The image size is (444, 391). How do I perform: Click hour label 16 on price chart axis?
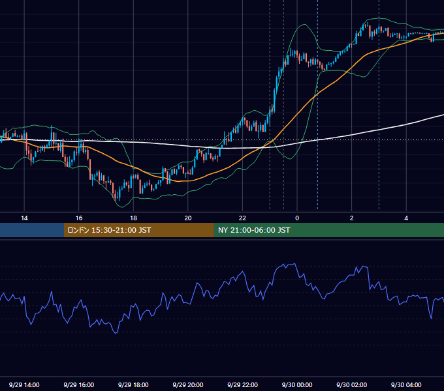[79, 218]
